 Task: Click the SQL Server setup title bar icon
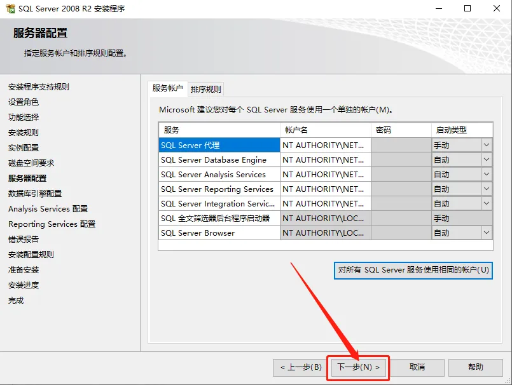[x=10, y=8]
